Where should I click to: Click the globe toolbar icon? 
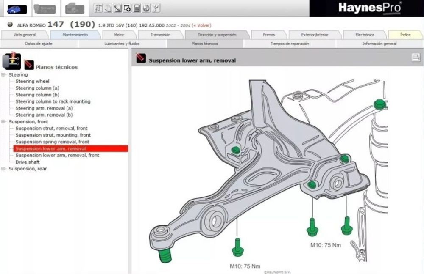(x=146, y=8)
